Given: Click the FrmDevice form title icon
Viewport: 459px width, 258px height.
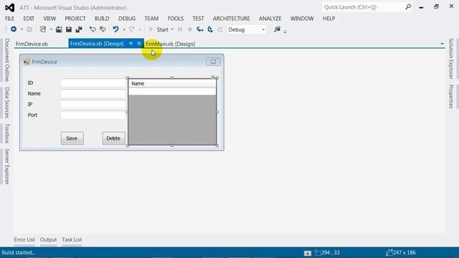Looking at the screenshot, I should (x=27, y=62).
